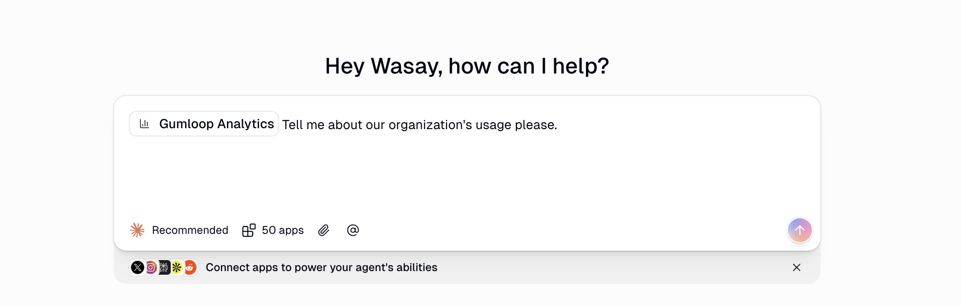Image resolution: width=961 pixels, height=306 pixels.
Task: Click the yellow asterisk app icon
Action: click(x=177, y=267)
